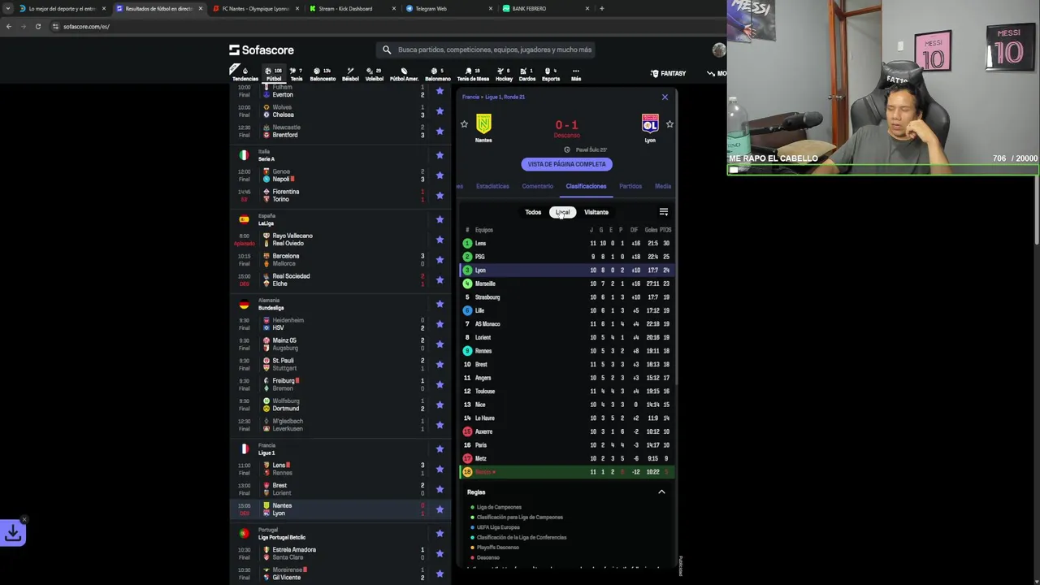Select the Dardos sport category
The height and width of the screenshot is (585, 1040).
[x=527, y=74]
